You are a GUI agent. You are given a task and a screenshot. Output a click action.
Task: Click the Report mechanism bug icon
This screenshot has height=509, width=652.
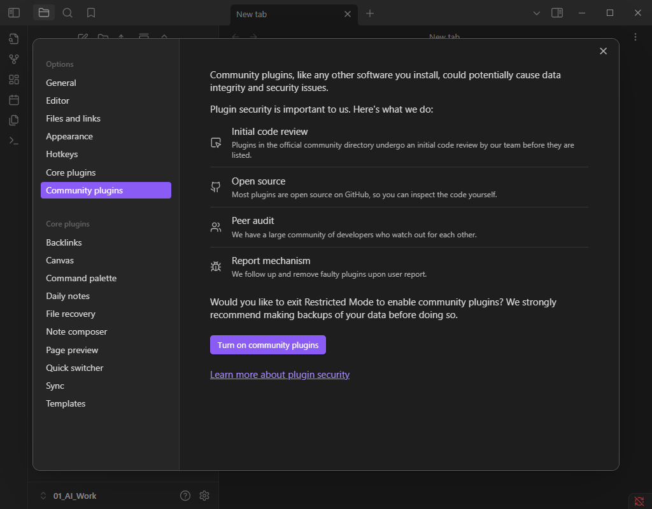[216, 267]
